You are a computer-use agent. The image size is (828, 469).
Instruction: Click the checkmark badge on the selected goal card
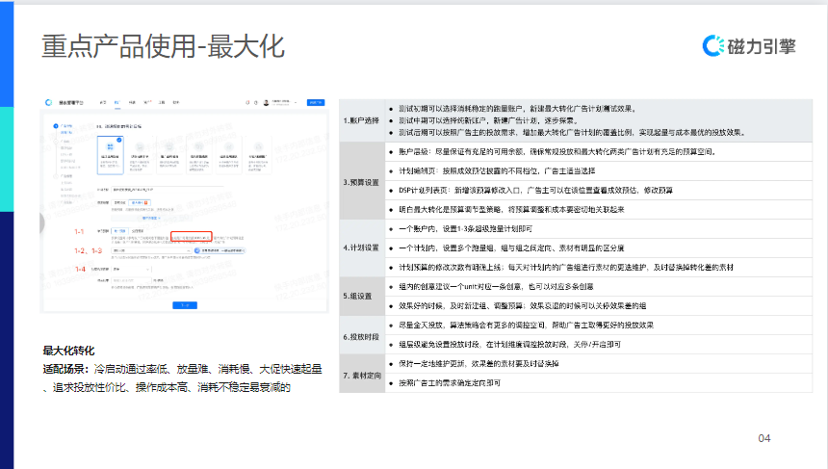coord(119,140)
